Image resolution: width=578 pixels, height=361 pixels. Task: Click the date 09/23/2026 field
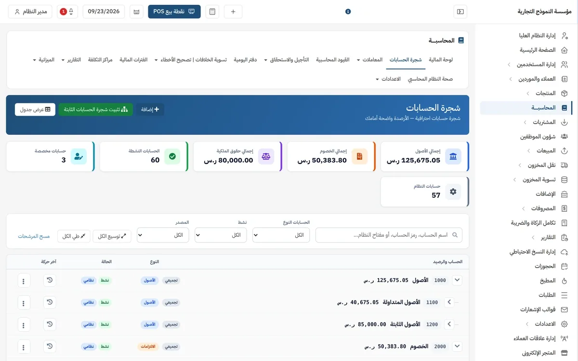point(104,12)
